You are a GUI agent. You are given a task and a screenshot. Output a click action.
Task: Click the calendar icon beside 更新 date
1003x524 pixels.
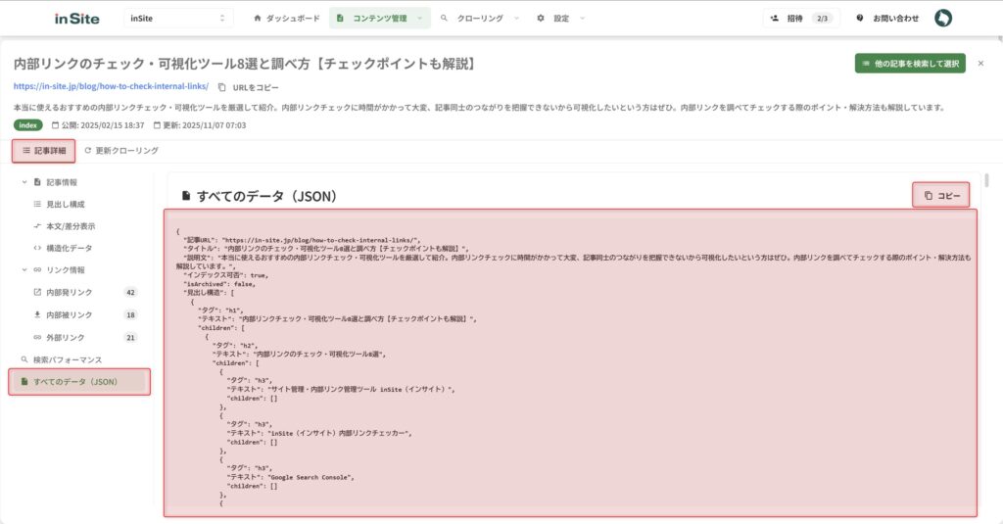[157, 125]
